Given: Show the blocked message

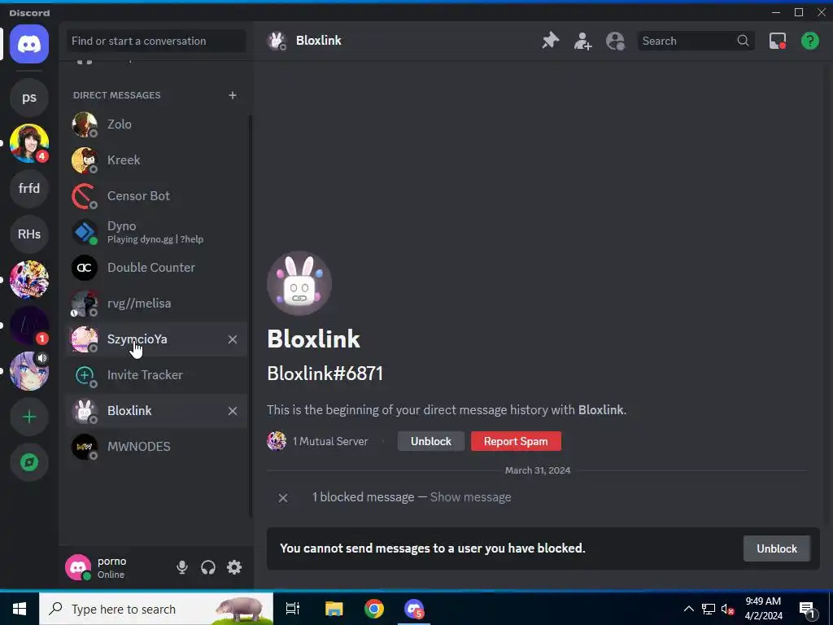Looking at the screenshot, I should pyautogui.click(x=470, y=497).
